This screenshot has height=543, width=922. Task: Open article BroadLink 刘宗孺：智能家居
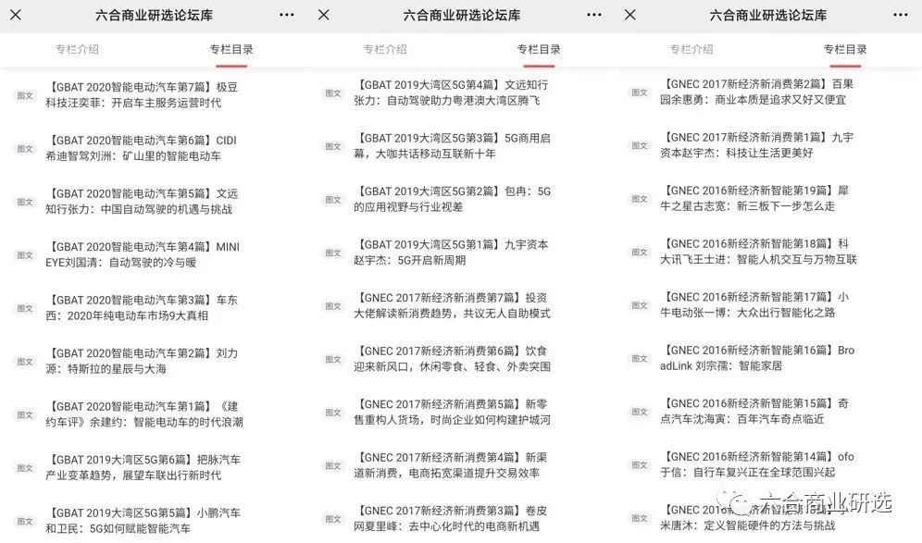click(757, 358)
